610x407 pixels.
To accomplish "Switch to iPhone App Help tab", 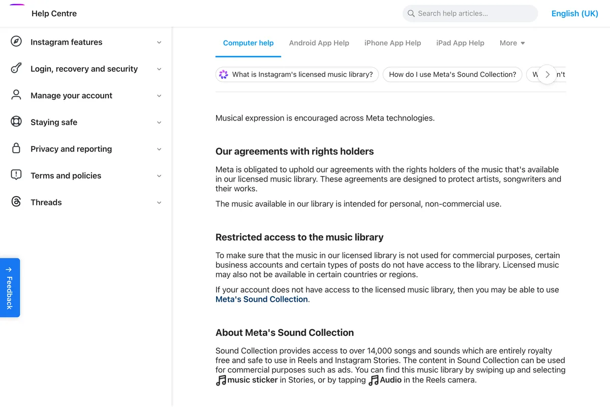I will click(x=392, y=43).
